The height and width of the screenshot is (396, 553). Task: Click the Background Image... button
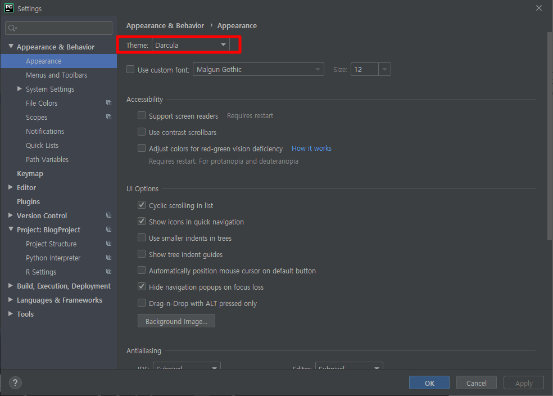pos(176,321)
